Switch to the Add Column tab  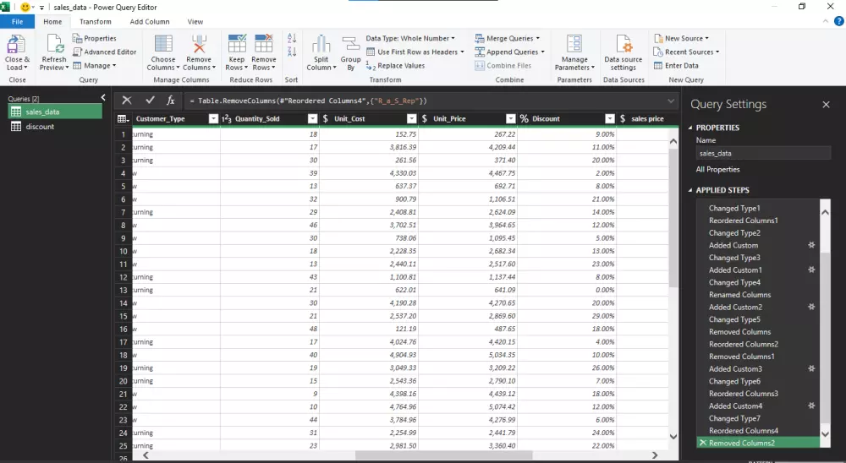tap(150, 21)
